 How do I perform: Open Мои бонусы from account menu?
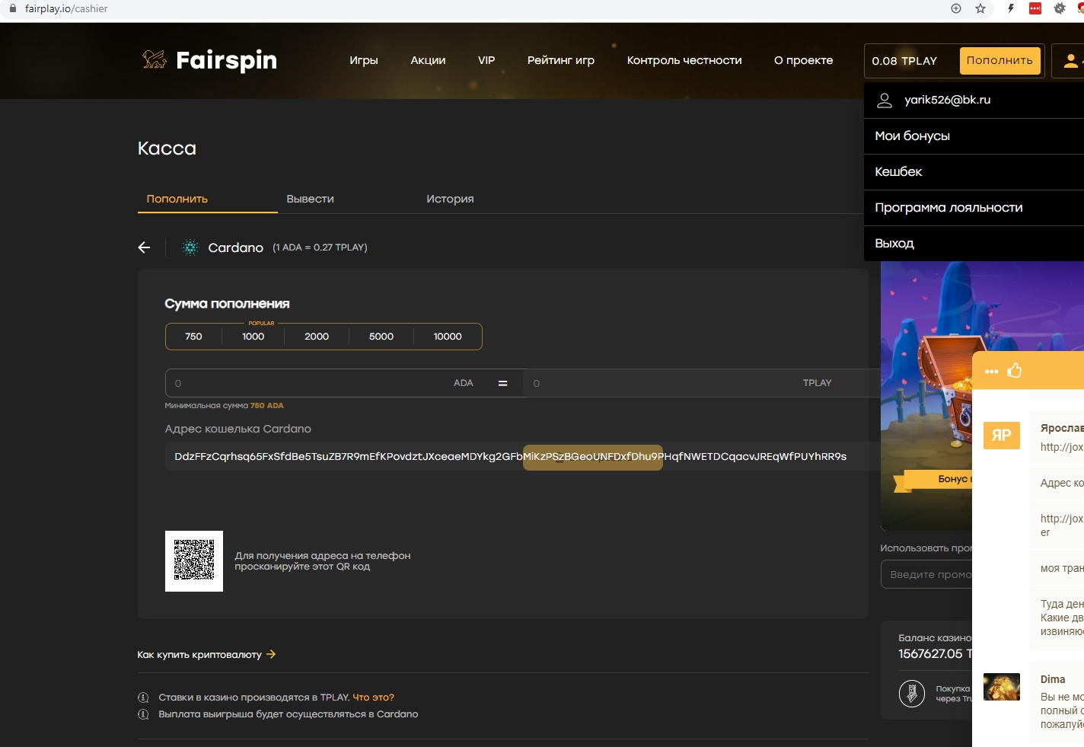(x=912, y=136)
